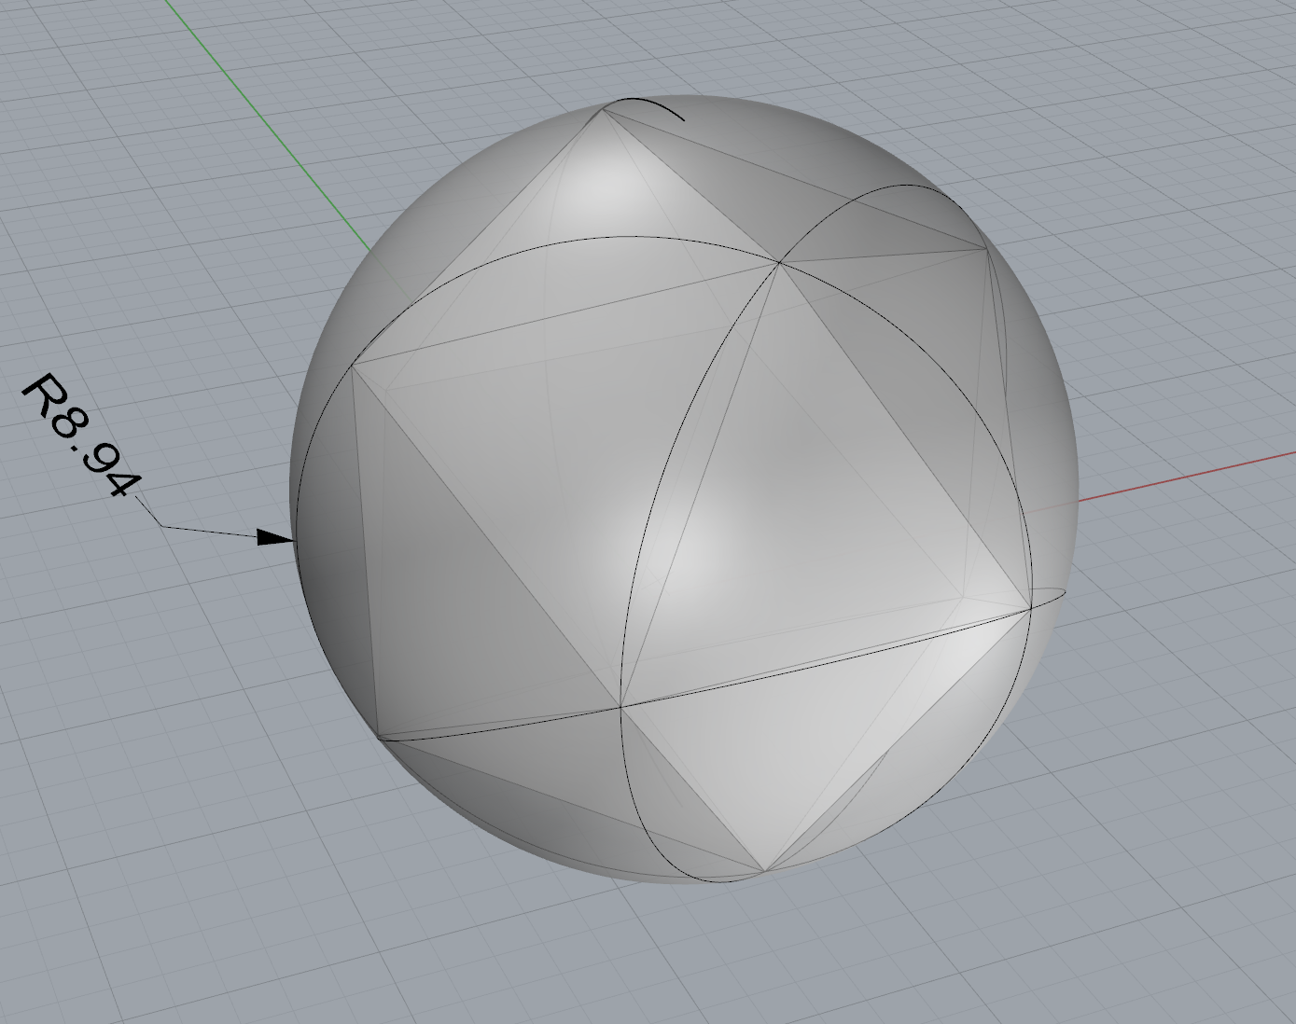Select the bright highlight on the sphere's top
Image resolution: width=1296 pixels, height=1024 pixels.
coord(608,187)
